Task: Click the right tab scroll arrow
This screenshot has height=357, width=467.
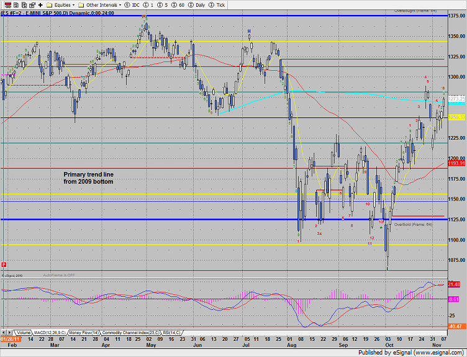Action: 9,333
